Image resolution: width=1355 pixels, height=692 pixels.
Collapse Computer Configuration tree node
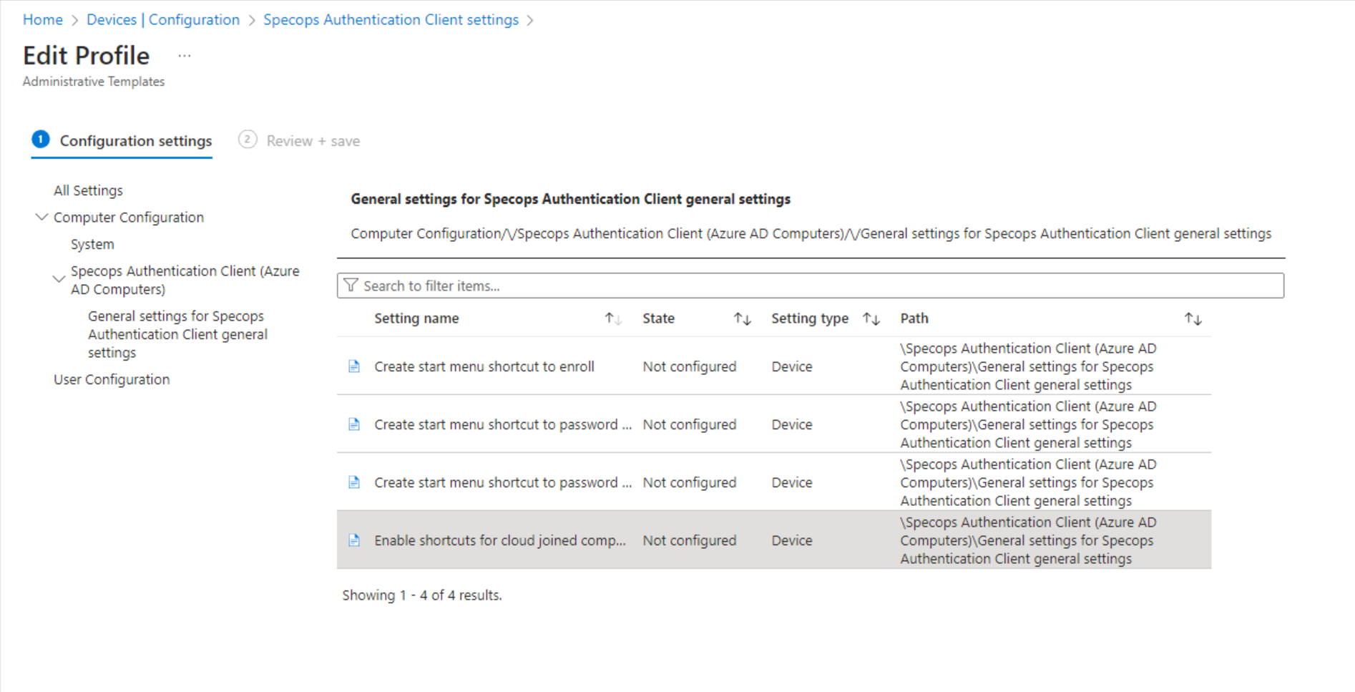(x=41, y=217)
